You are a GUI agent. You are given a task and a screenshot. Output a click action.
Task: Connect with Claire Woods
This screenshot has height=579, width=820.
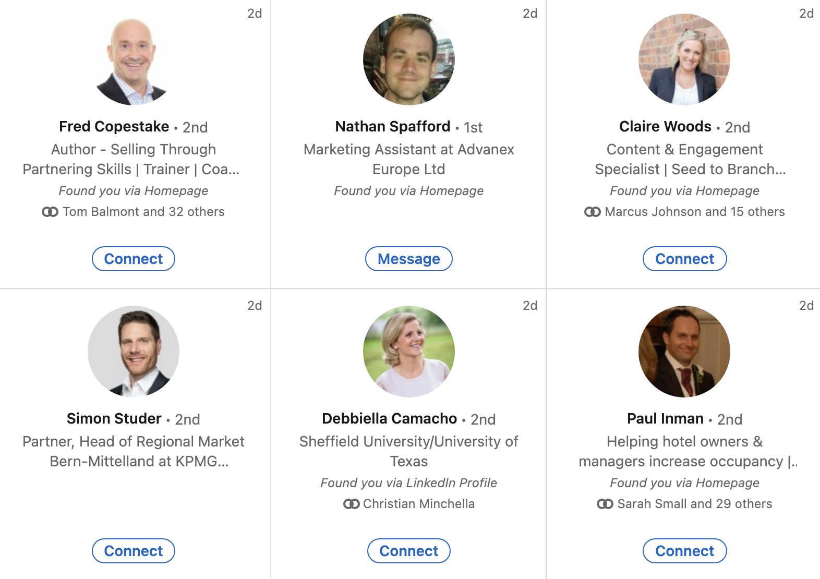(x=684, y=259)
